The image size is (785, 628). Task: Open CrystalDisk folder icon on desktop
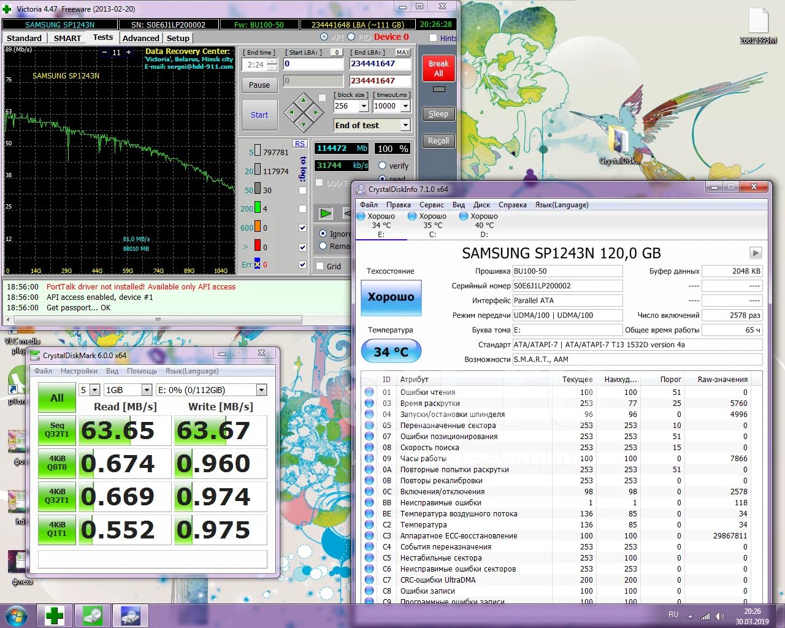tap(619, 144)
